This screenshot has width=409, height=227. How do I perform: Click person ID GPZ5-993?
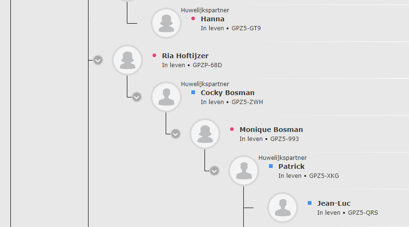285,139
